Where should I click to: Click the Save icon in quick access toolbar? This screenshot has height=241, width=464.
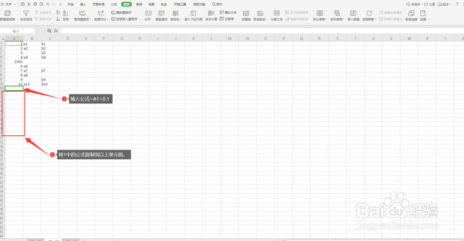coord(22,4)
